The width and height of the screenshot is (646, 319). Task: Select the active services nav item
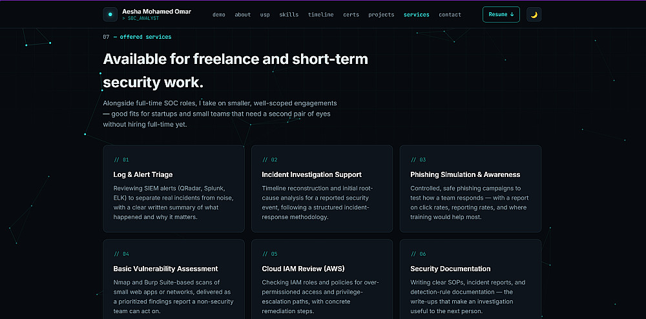[417, 15]
